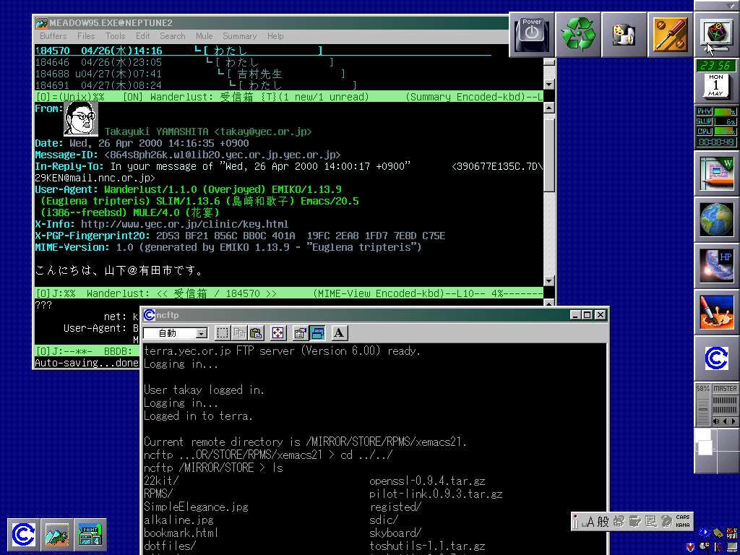Open the HP earth dock icon
Screen dimensions: 740x555
717,266
